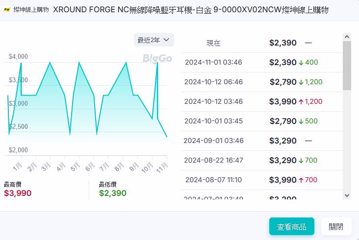
Task: Click the green down arrow beside 500
Action: [301, 121]
